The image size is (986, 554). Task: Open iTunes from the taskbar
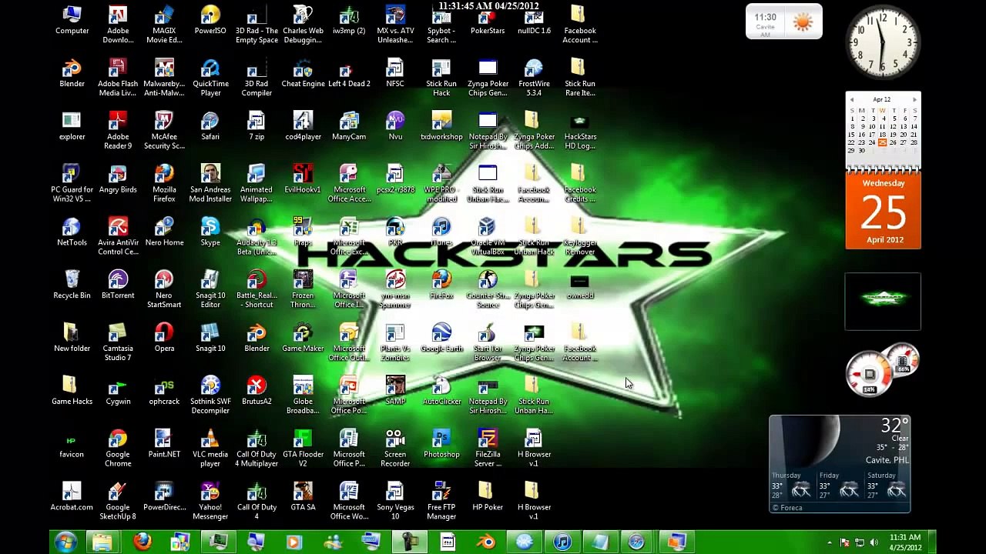(562, 542)
